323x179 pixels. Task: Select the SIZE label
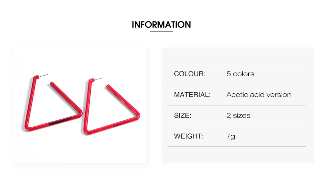click(182, 115)
